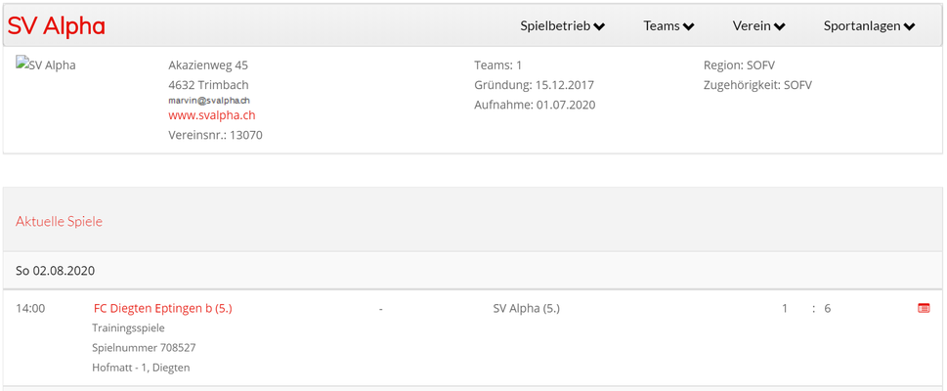This screenshot has height=391, width=947.
Task: Click the SV Alpha site title
Action: click(56, 26)
